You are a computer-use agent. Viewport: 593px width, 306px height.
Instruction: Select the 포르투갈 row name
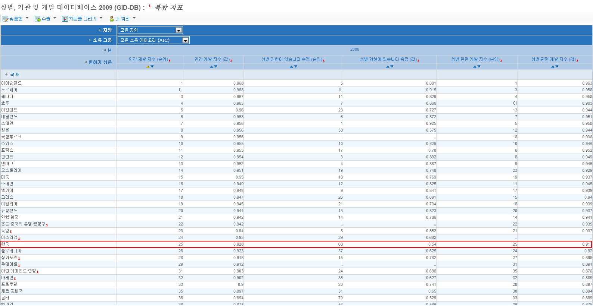coord(9,284)
